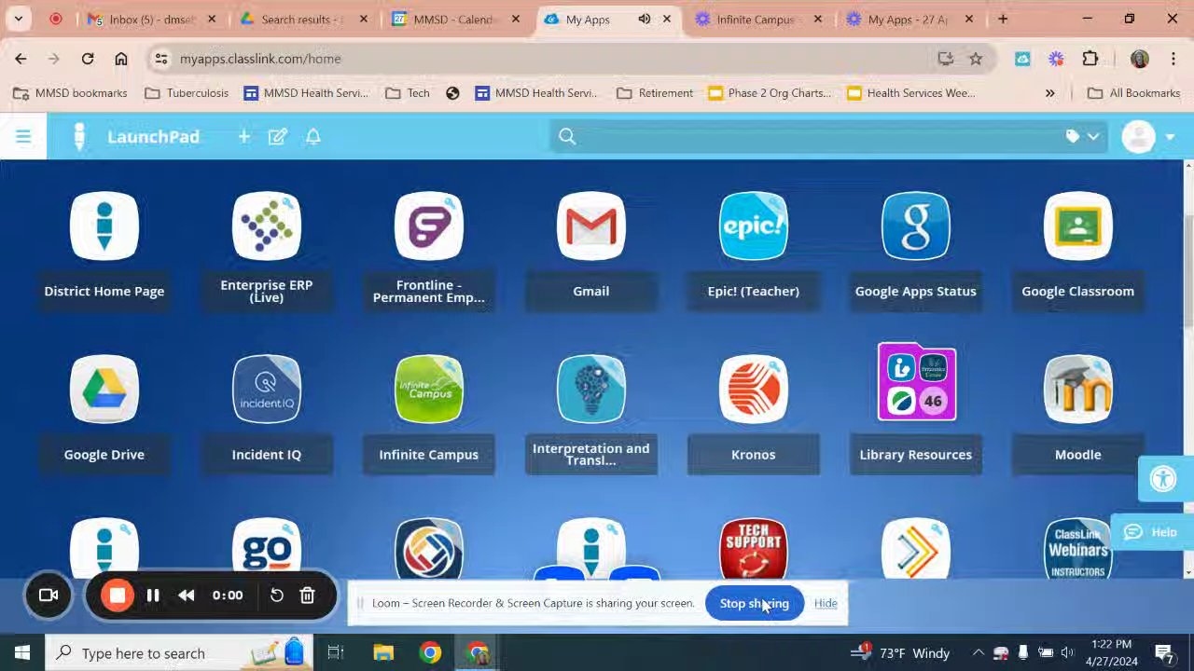Click the add apps plus icon

coord(243,137)
